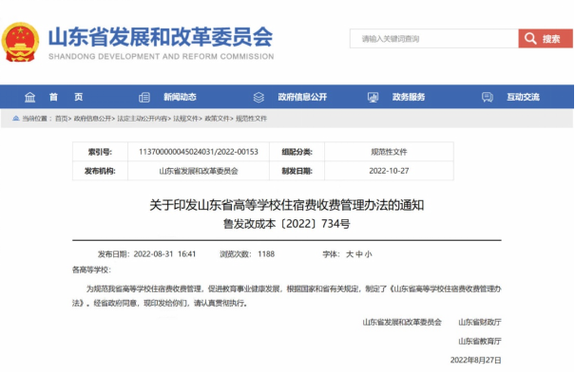Click the 规范性文件 category table cell

(x=389, y=152)
